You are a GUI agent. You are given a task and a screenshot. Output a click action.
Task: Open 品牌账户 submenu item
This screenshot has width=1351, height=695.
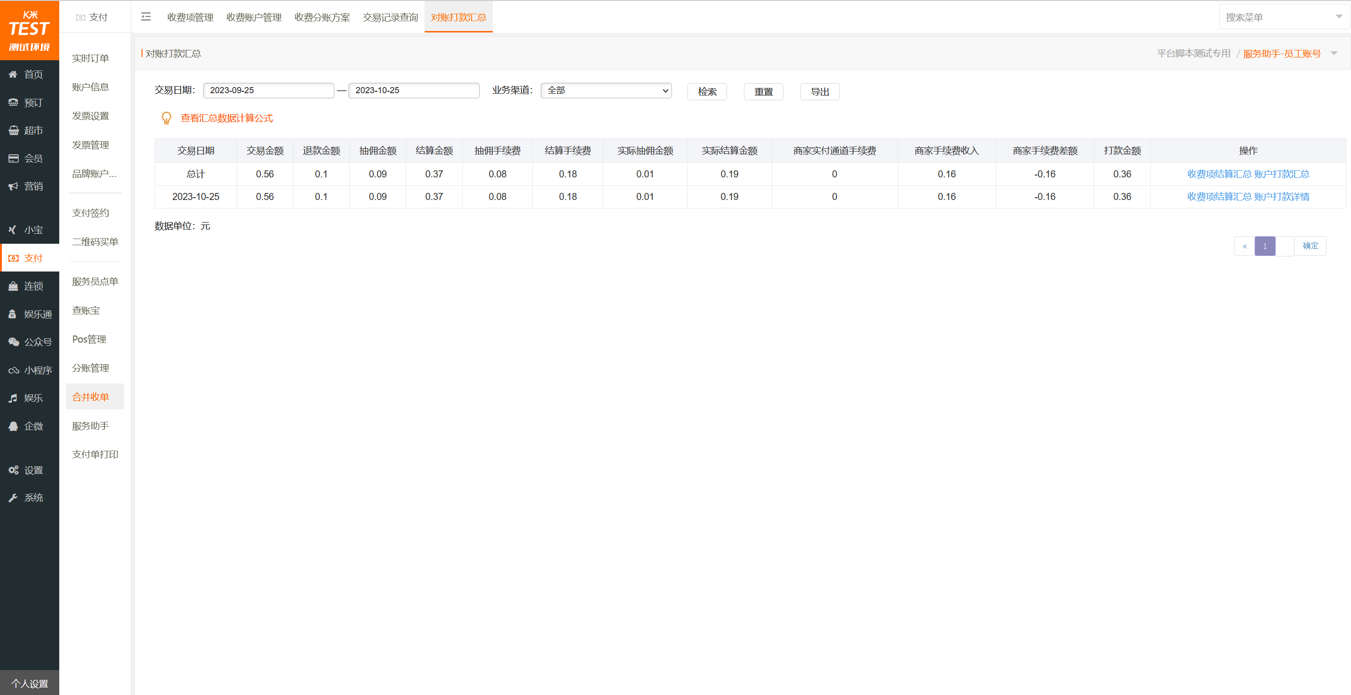(x=95, y=174)
